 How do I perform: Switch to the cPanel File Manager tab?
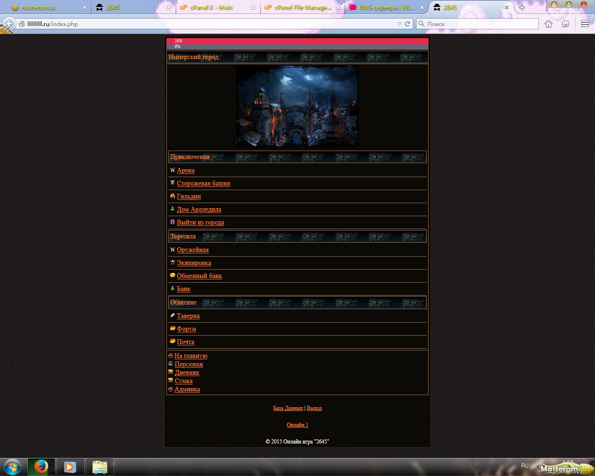(x=303, y=7)
